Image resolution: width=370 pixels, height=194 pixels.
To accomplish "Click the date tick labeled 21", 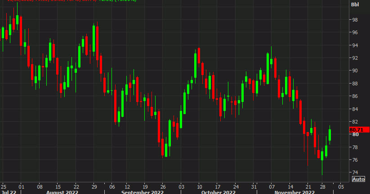I will (308, 187).
